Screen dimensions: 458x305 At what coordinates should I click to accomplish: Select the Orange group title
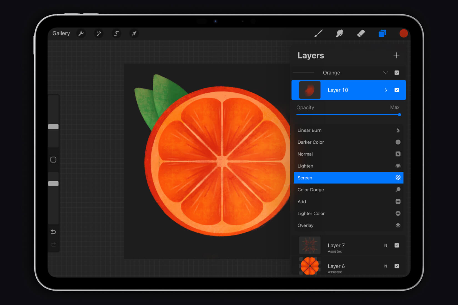331,73
